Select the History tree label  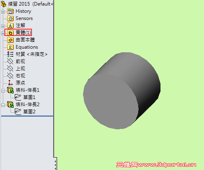(24, 11)
